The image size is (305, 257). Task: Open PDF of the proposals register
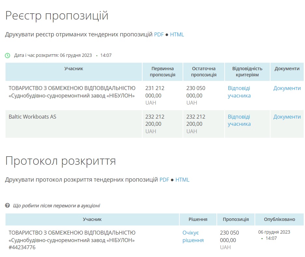159,34
